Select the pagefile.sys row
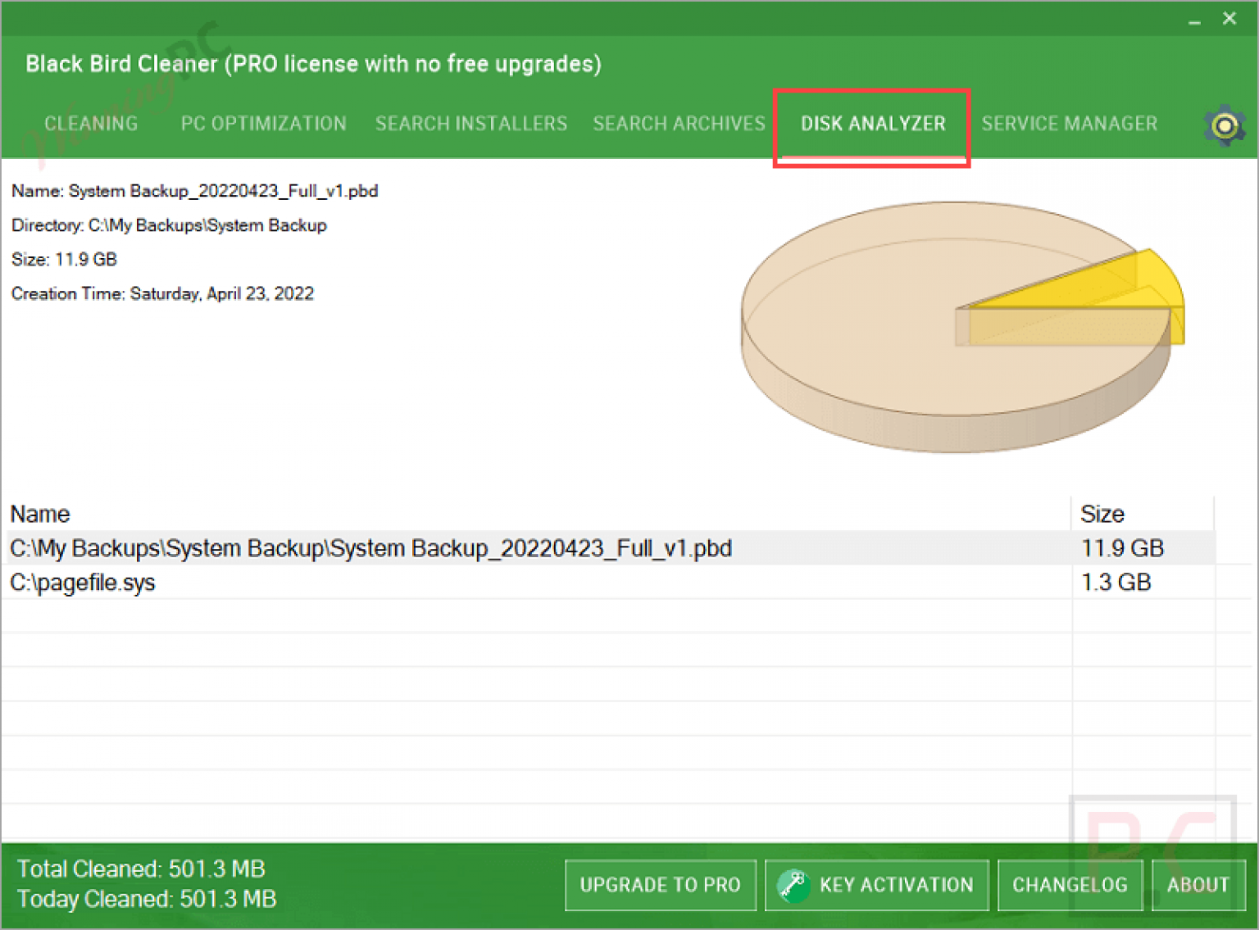Image resolution: width=1259 pixels, height=930 pixels. 83,583
